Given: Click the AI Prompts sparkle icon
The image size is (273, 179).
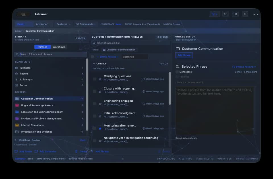Looking at the screenshot, I should point(16,79).
